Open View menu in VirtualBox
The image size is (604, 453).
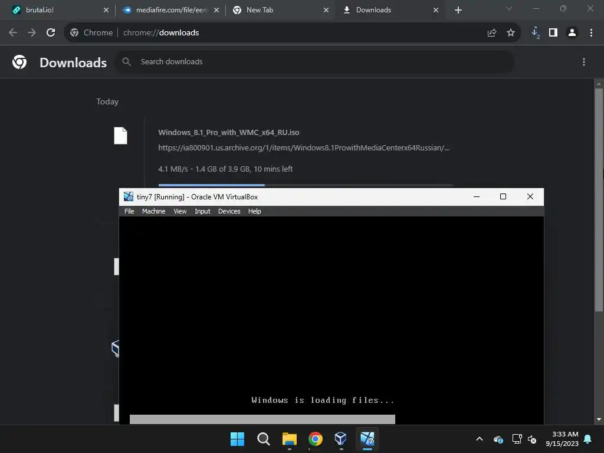coord(180,211)
